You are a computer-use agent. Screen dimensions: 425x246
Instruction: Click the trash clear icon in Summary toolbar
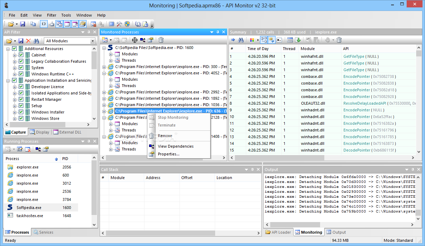click(339, 40)
